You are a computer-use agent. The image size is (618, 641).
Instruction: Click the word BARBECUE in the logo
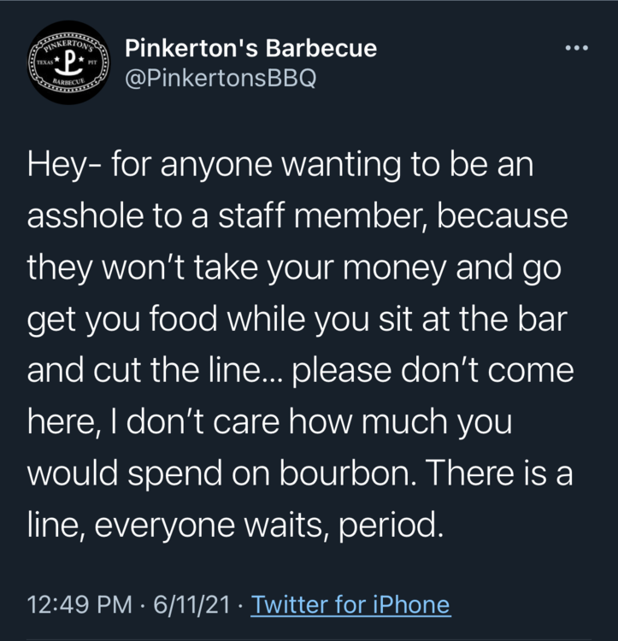[68, 85]
